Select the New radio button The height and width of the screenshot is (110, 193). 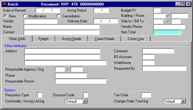pyautogui.click(x=5, y=16)
